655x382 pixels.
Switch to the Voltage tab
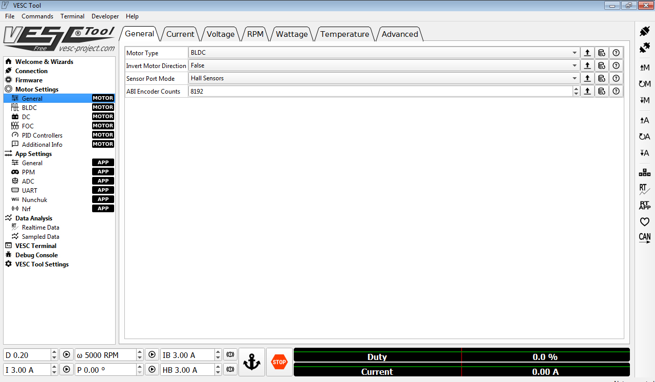[x=221, y=34]
